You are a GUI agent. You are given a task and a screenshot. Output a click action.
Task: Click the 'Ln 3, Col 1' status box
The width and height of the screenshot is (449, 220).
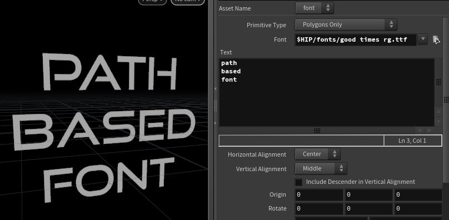pyautogui.click(x=412, y=141)
